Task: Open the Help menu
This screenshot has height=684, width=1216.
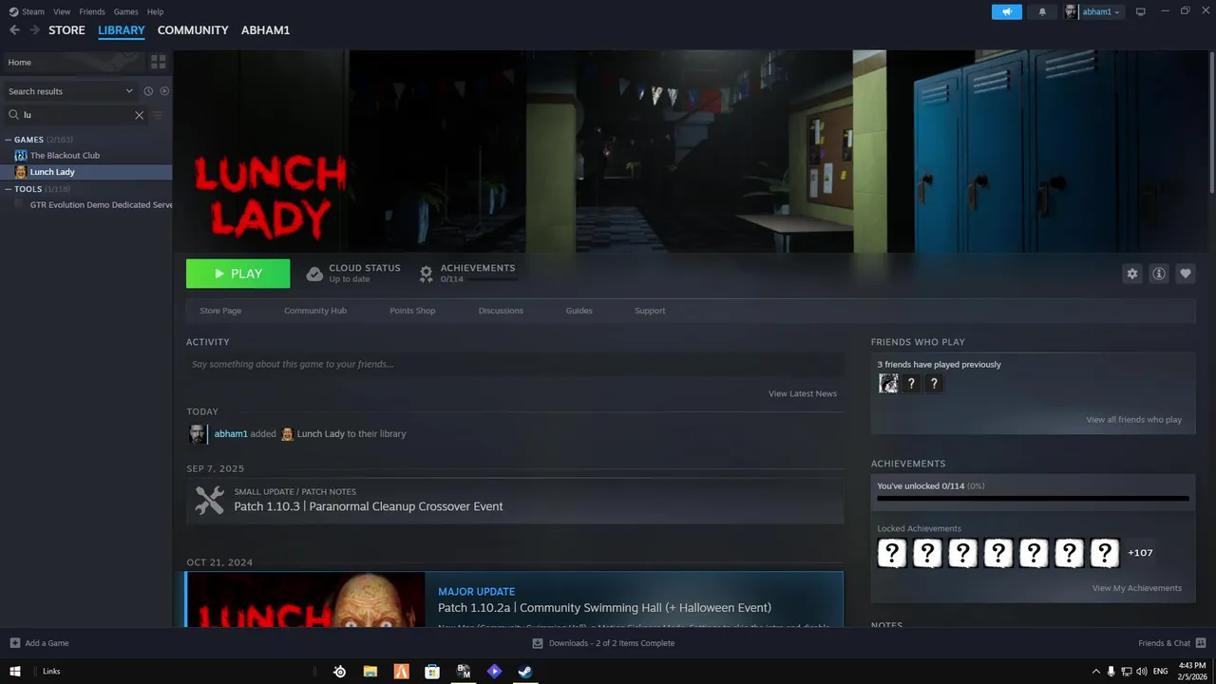Action: tap(155, 11)
